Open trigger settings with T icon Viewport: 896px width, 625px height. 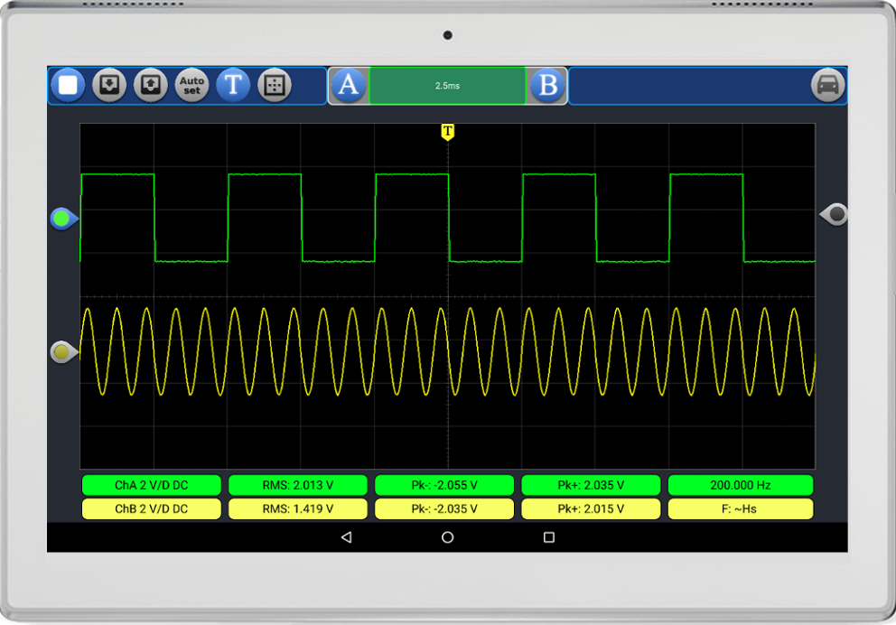tap(233, 86)
